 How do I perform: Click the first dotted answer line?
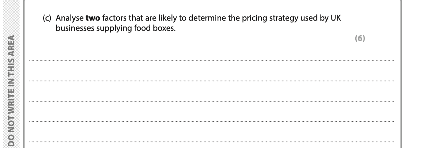[212, 61]
